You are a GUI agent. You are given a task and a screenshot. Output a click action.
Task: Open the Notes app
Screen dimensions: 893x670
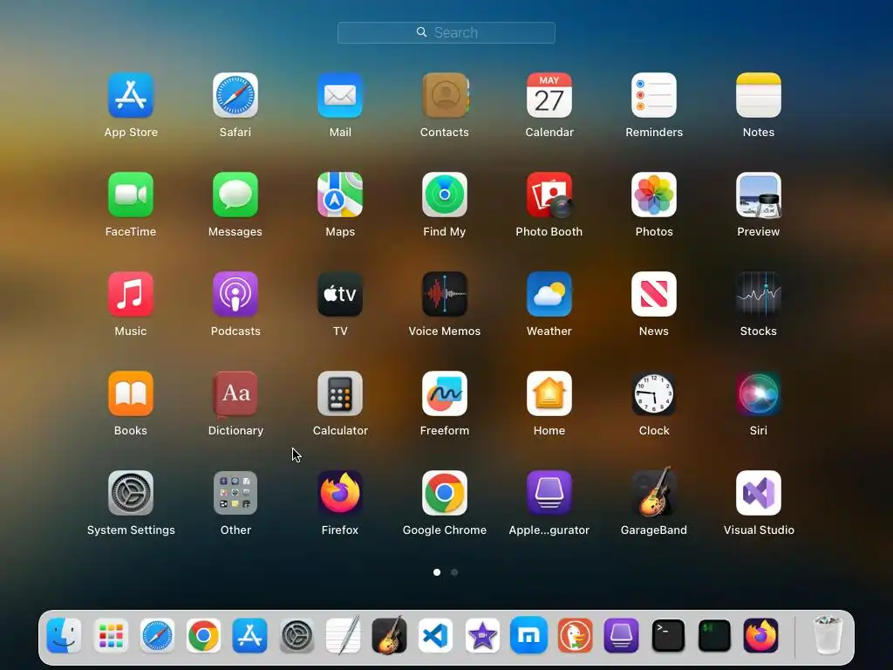coord(759,95)
